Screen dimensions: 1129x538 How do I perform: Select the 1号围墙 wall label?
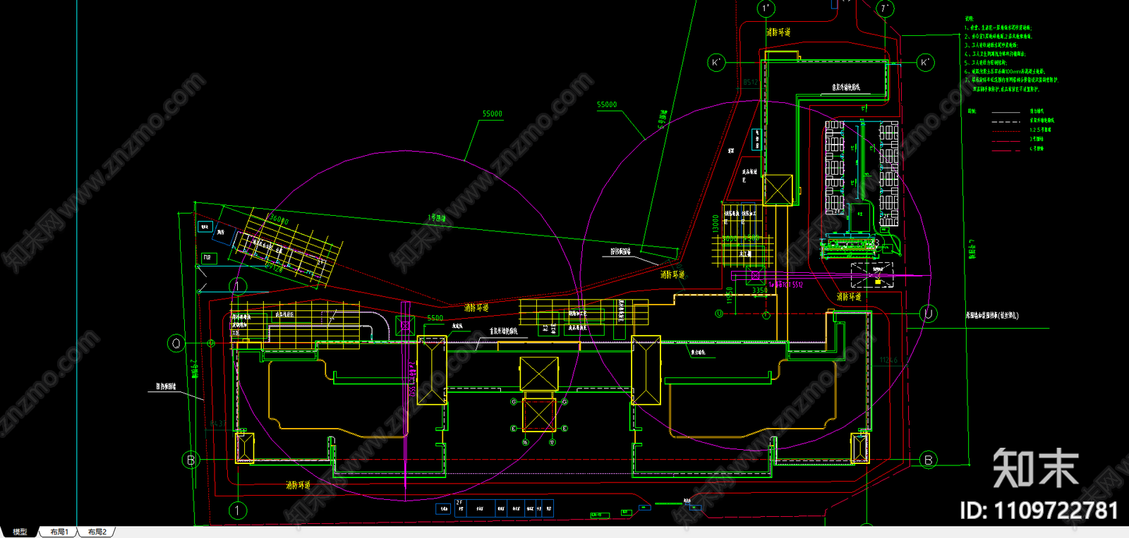pos(437,218)
